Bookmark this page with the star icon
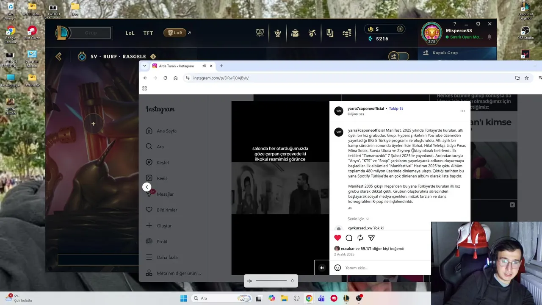Screen dimensions: 542x305 tap(527, 78)
